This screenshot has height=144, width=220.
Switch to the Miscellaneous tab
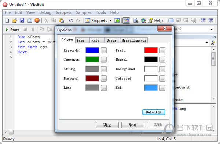point(134,41)
